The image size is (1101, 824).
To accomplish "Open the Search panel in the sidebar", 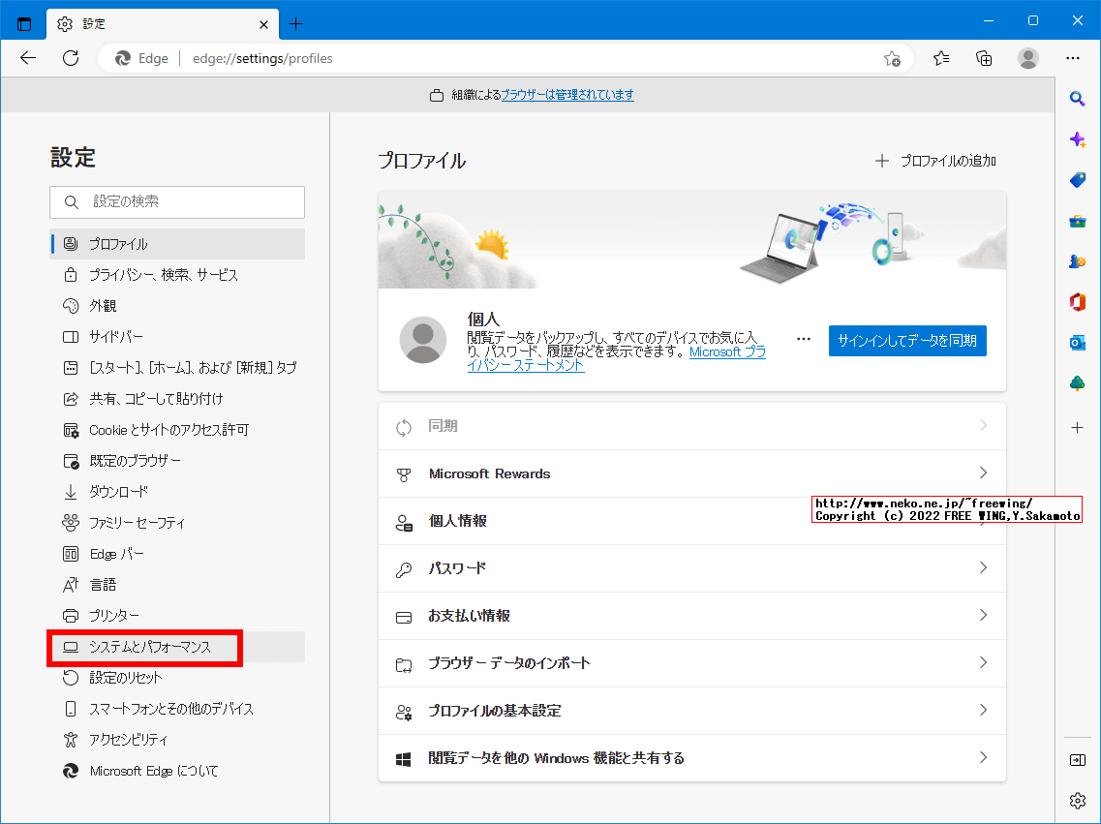I will pyautogui.click(x=1077, y=98).
